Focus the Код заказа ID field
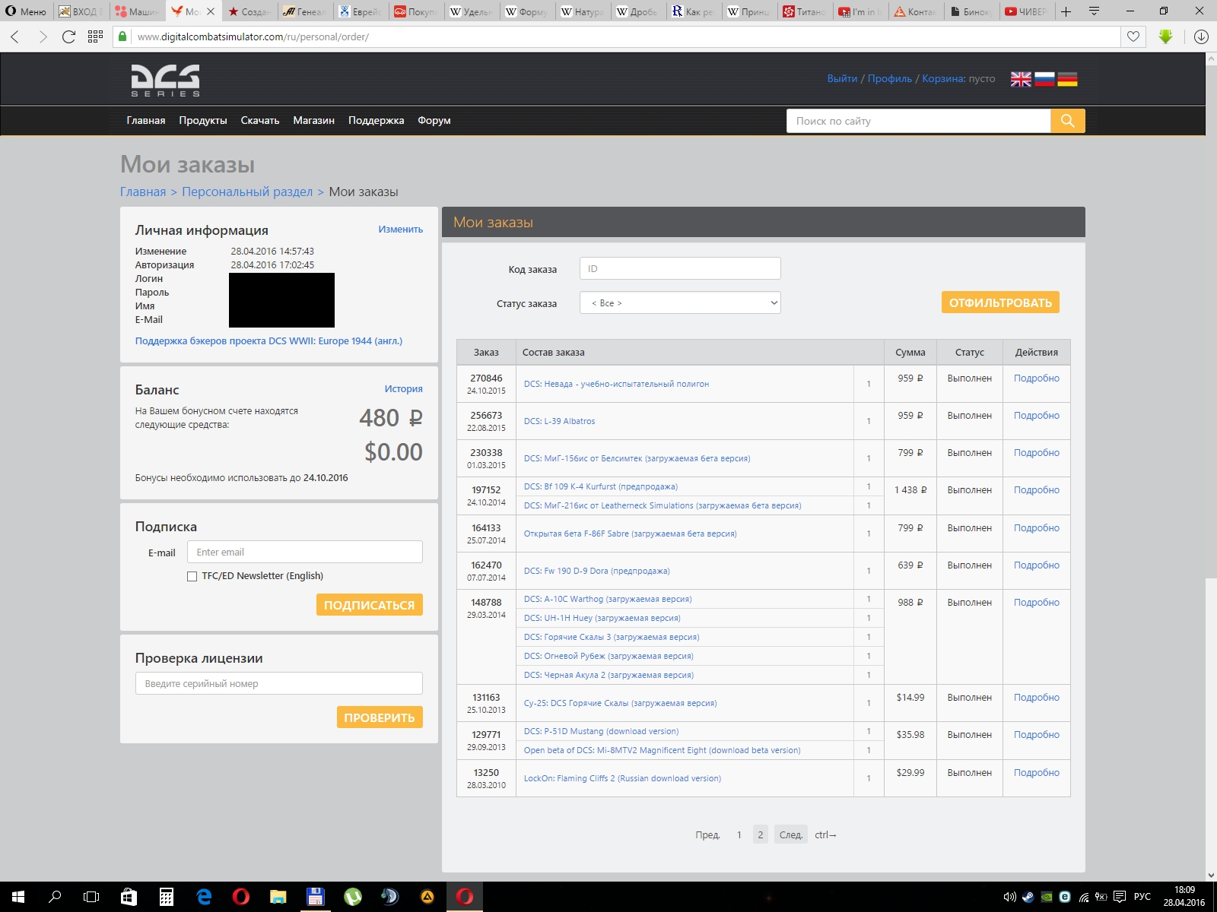 click(680, 268)
